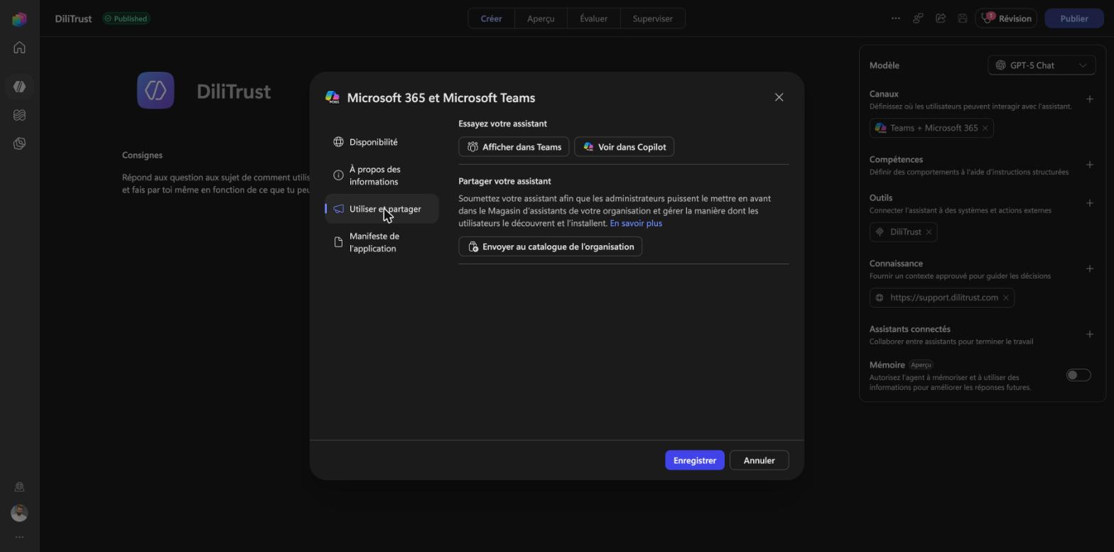Click the https://support.dilitrust.com chip
1114x552 pixels.
943,298
